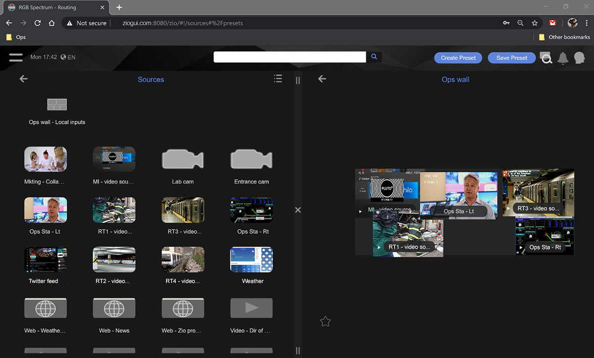Screen dimensions: 594x358
Task: Play the RT1 video window on wall
Action: (x=379, y=247)
